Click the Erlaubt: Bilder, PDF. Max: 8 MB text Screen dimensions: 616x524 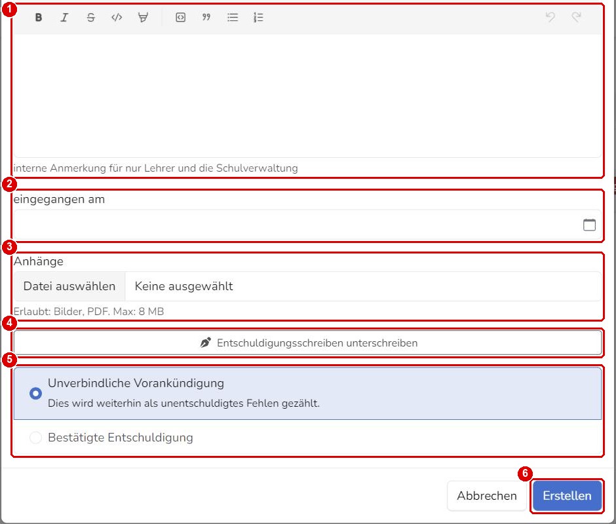coord(88,312)
